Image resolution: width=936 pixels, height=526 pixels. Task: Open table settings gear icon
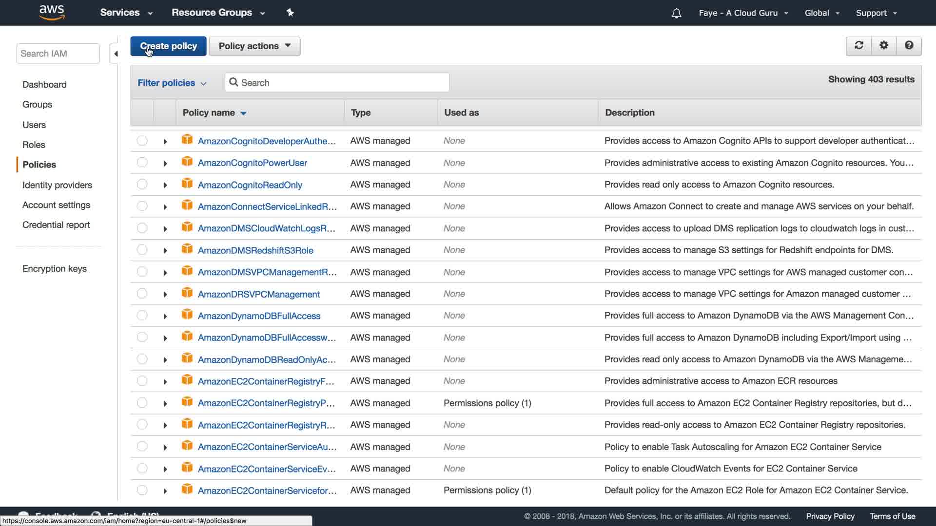point(884,45)
